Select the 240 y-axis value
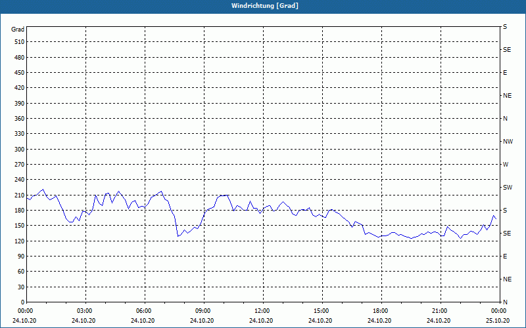Viewport: 526px width, 328px height. 20,179
